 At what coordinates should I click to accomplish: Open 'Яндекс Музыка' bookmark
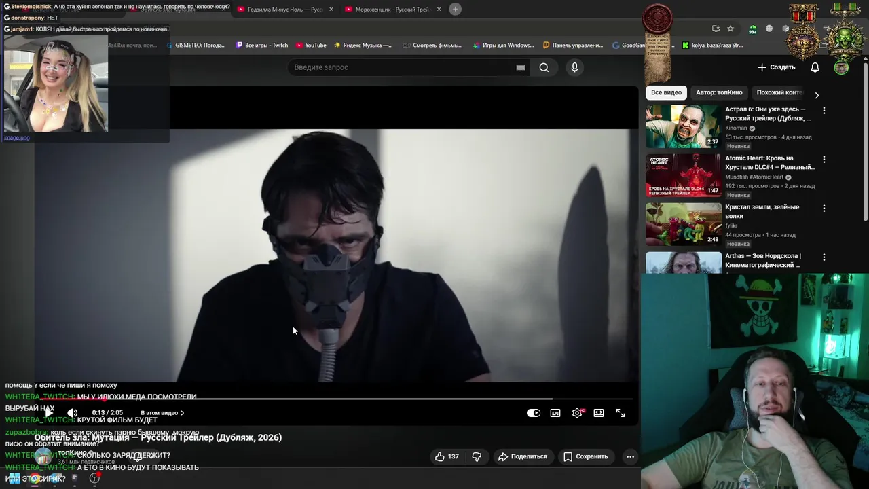tap(363, 46)
